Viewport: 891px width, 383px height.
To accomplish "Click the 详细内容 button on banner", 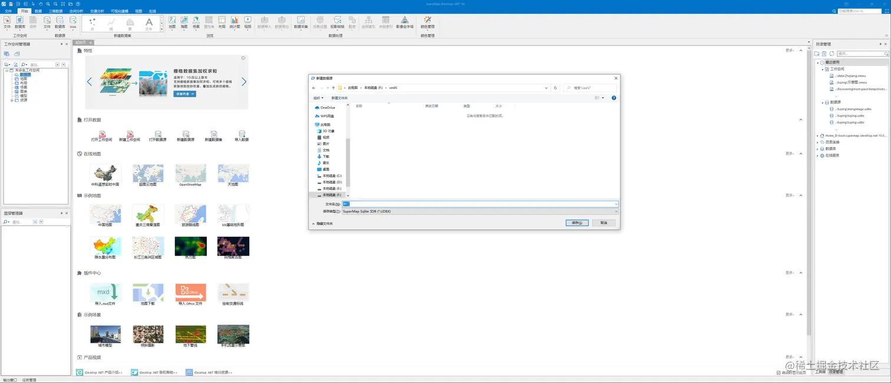I will (x=184, y=94).
